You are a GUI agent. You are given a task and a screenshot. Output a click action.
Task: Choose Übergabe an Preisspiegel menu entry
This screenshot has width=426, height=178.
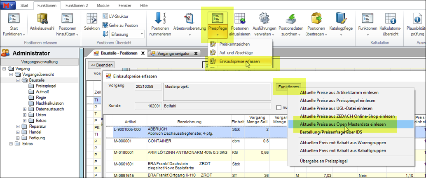pos(324,160)
